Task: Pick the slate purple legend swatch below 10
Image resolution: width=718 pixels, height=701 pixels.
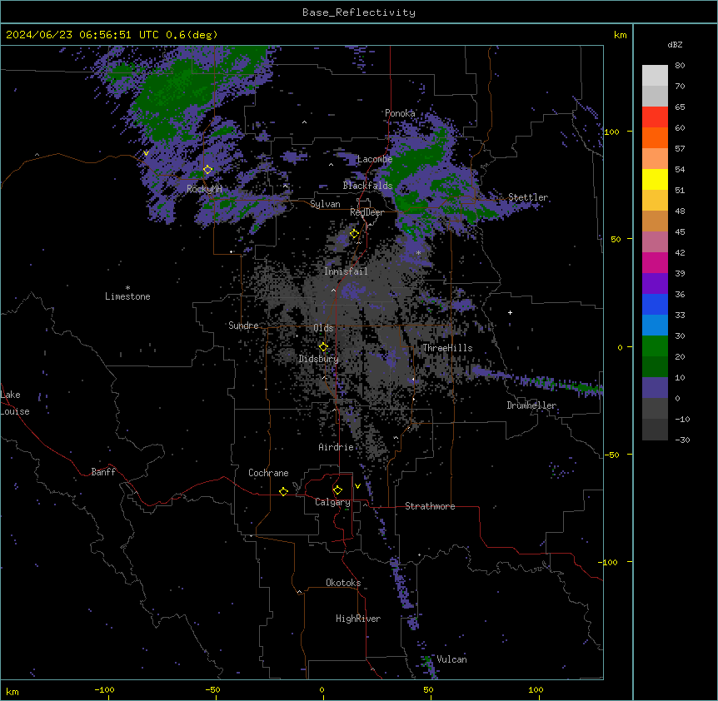Action: 655,388
